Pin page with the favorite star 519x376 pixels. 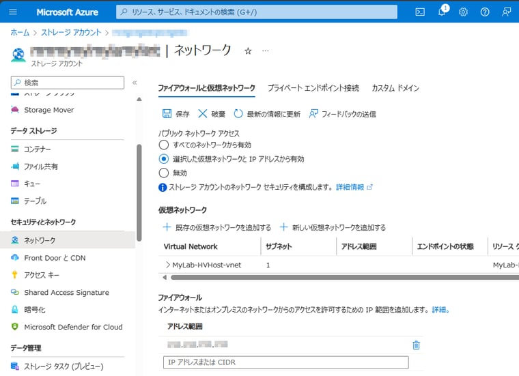coord(248,51)
